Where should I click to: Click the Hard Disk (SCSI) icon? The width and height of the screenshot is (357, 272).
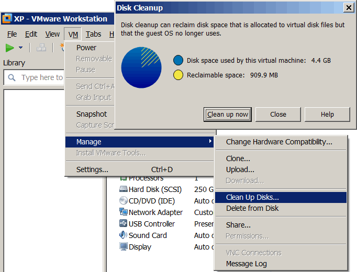pos(123,189)
